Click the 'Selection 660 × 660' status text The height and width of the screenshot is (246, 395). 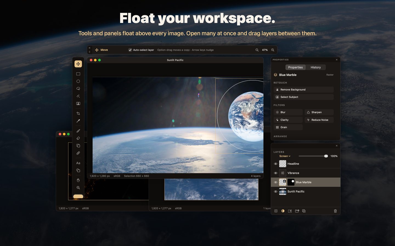[x=136, y=176]
